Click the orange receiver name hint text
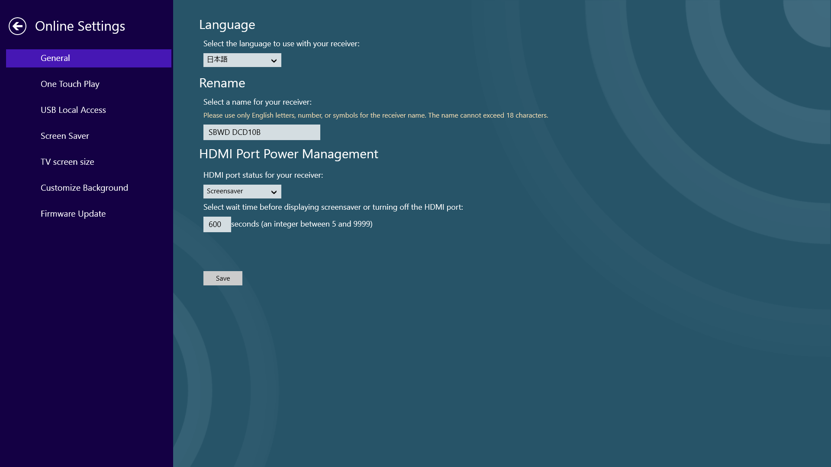Screen dimensions: 831x467 pos(375,115)
